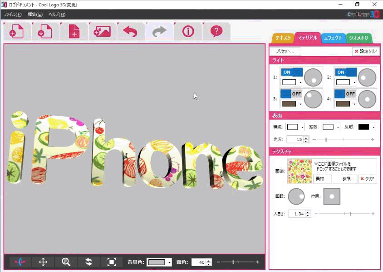Click the 大きさ size slider track
Viewport: 383px width, 272px height.
[344, 214]
